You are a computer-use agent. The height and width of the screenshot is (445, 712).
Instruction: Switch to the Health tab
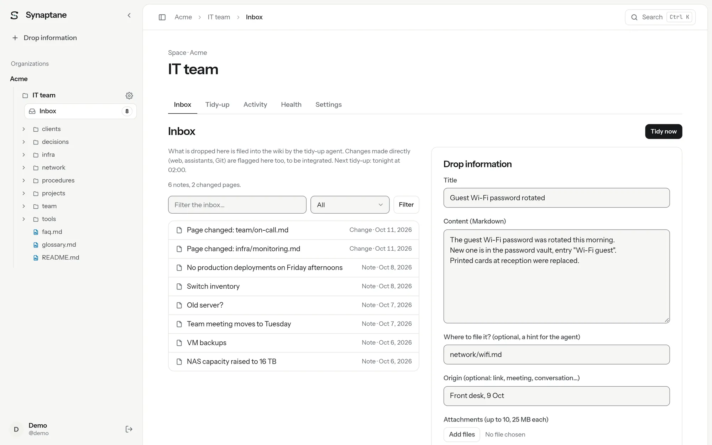pyautogui.click(x=291, y=105)
